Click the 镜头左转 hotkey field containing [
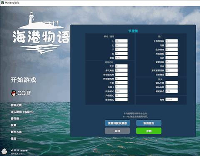The image size is (200, 156). [x=172, y=83]
